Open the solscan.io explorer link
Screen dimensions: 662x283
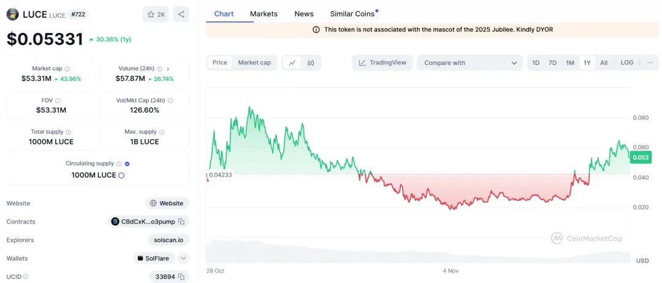click(169, 240)
